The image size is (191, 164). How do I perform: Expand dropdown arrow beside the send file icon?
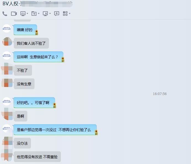tap(39, 13)
